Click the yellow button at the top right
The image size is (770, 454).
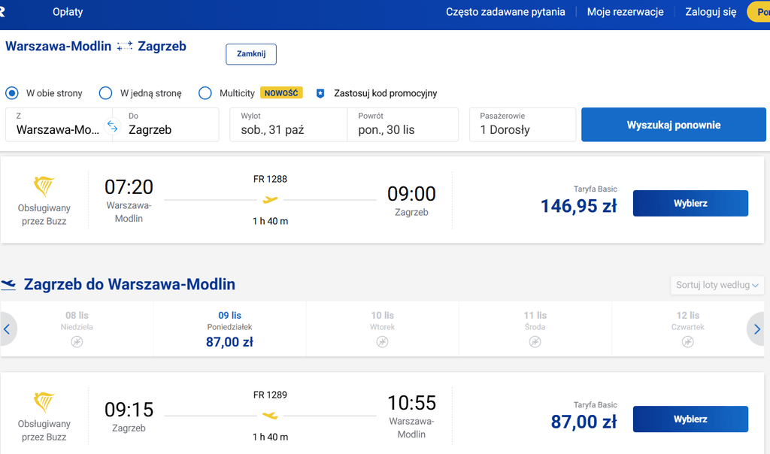pyautogui.click(x=759, y=12)
